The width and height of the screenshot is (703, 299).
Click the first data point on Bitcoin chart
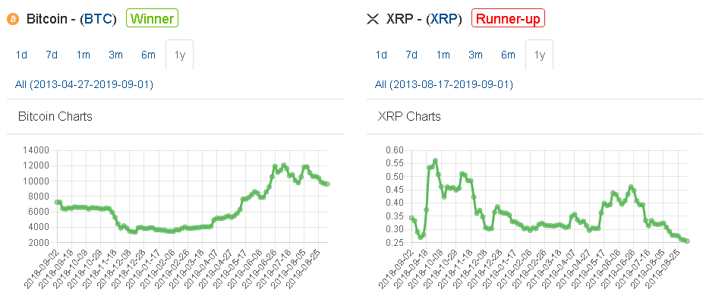click(56, 202)
